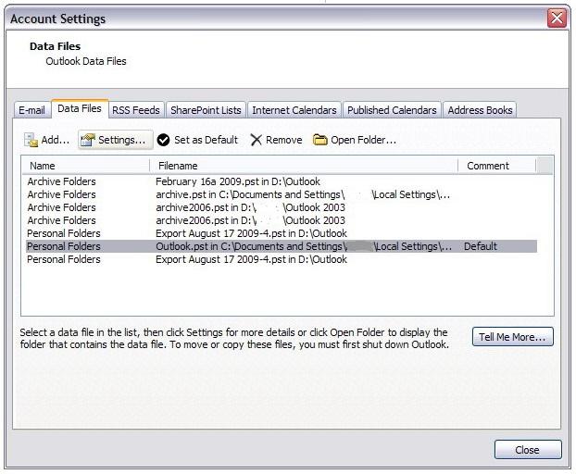Click the Open Folder icon
The width and height of the screenshot is (576, 474).
click(x=320, y=140)
